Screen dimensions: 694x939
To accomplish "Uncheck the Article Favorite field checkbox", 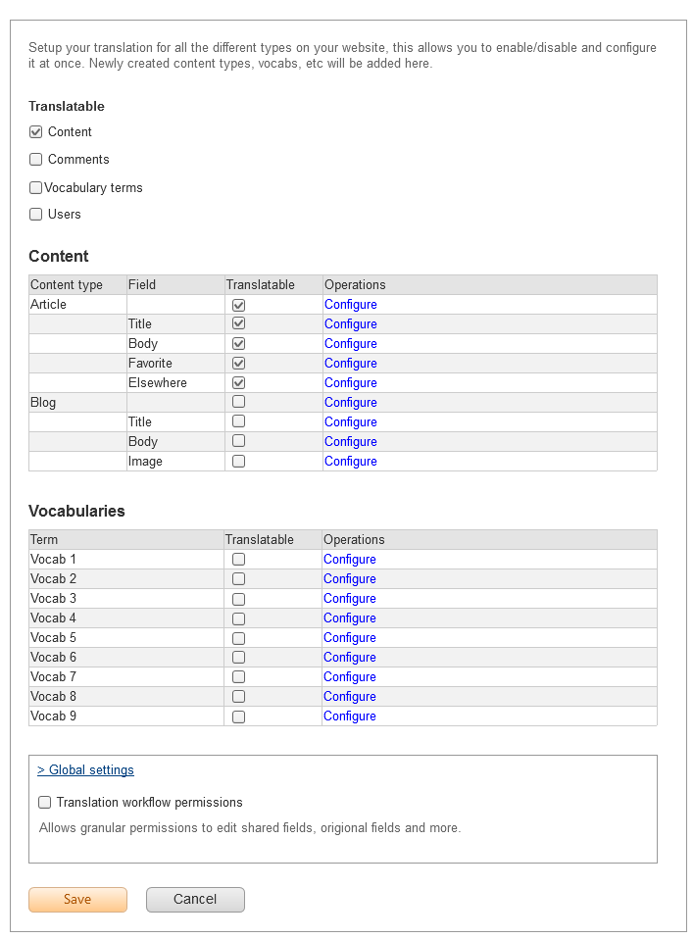I will click(238, 364).
